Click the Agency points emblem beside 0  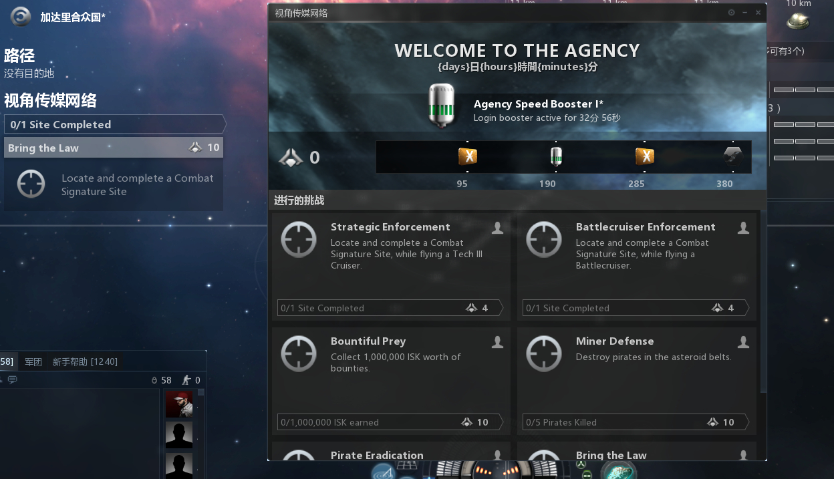coord(291,158)
